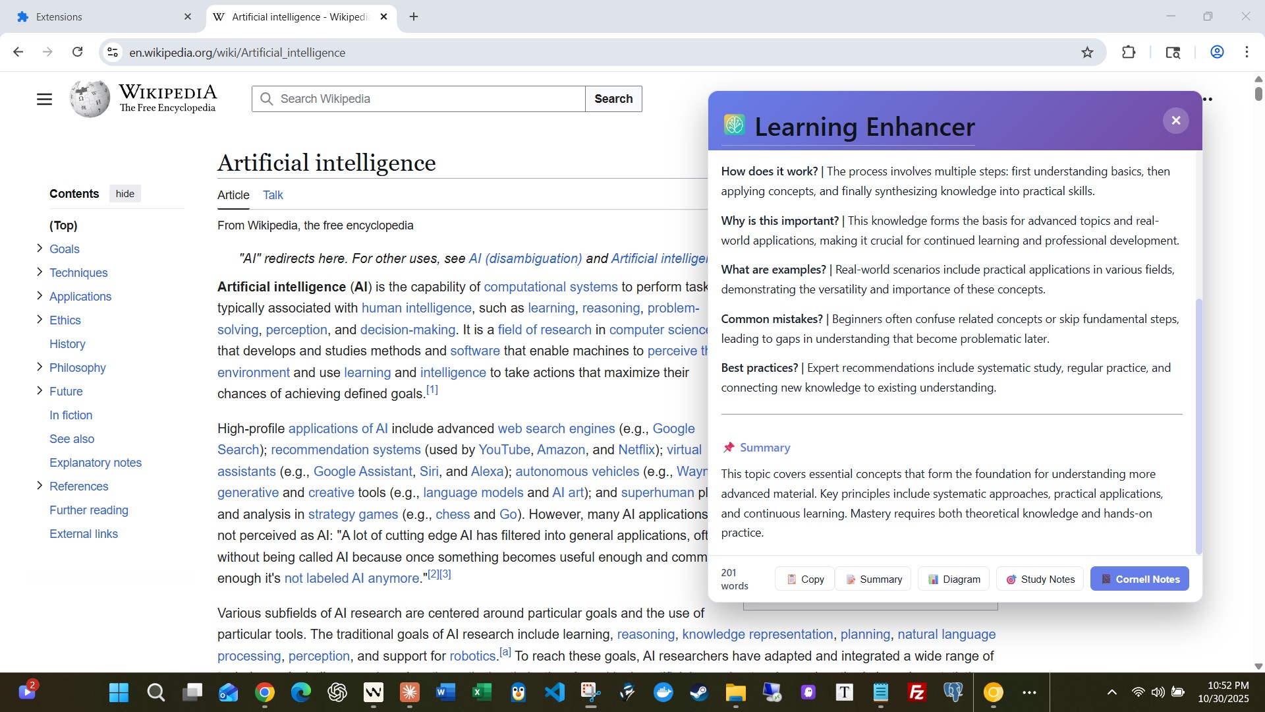This screenshot has height=712, width=1265.
Task: Open Visual Studio Code from the taskbar
Action: tap(555, 692)
